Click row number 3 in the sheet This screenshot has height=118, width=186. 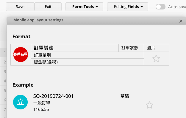[5, 71]
